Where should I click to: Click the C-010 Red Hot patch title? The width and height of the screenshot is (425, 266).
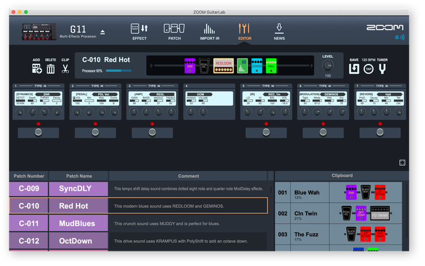pos(106,59)
